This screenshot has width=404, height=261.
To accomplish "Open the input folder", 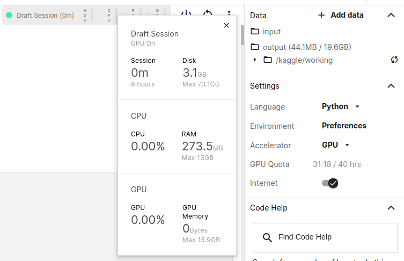I will 266,32.
